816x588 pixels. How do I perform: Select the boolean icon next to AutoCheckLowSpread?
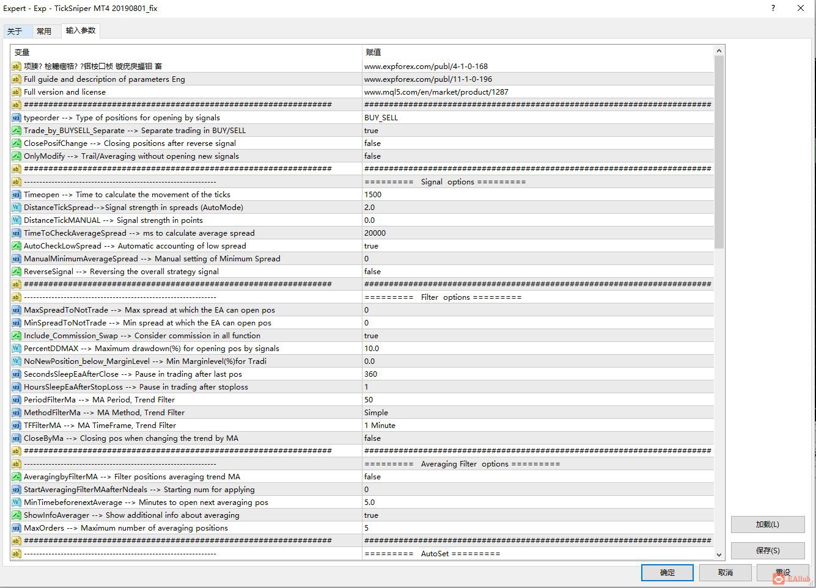pyautogui.click(x=17, y=246)
